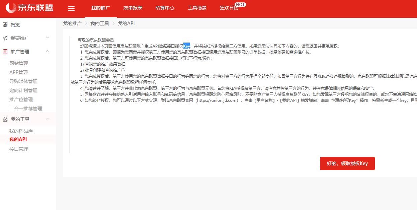Click 我的推广 breadcrumb link

click(x=72, y=23)
